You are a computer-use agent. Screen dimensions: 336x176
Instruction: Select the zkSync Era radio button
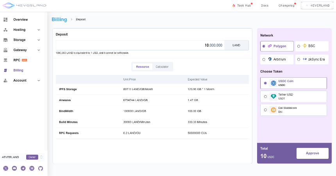[x=299, y=60]
